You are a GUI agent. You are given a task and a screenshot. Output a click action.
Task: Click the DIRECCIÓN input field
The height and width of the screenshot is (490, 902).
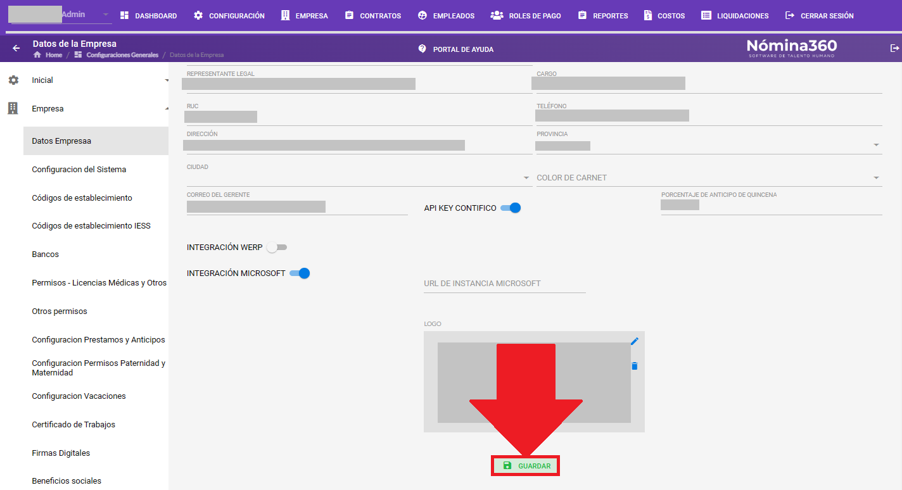point(359,144)
